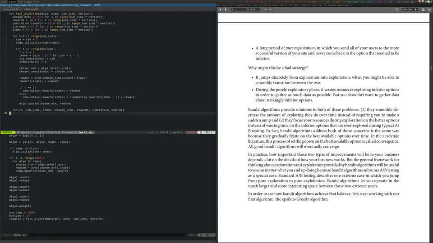Click the python filetype indicator in top statusline
Viewport: 433px width, 243px height.
(178, 132)
